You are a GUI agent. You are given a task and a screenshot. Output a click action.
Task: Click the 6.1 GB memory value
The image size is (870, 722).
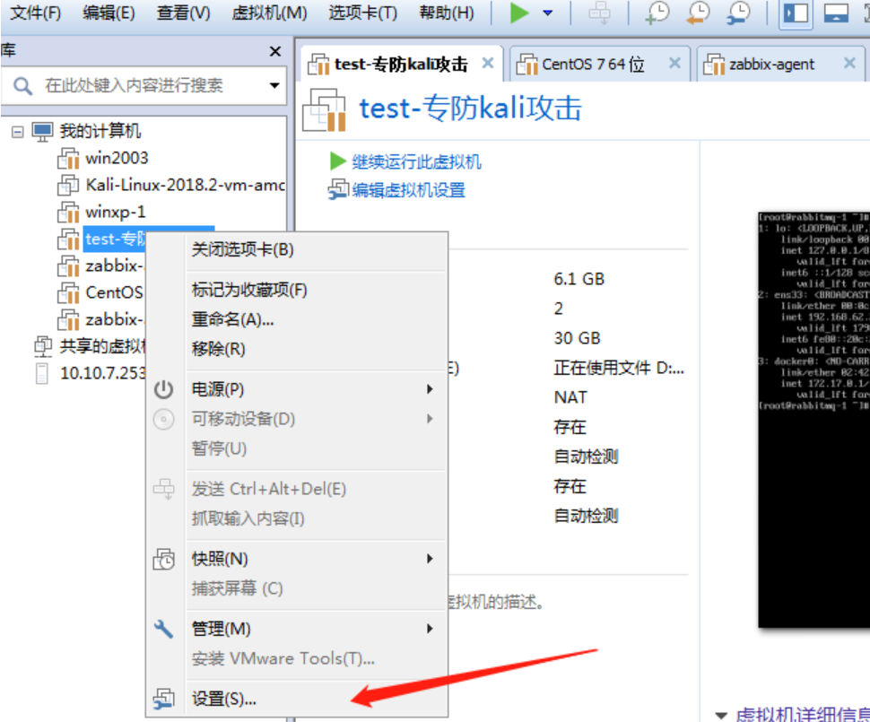click(x=579, y=279)
